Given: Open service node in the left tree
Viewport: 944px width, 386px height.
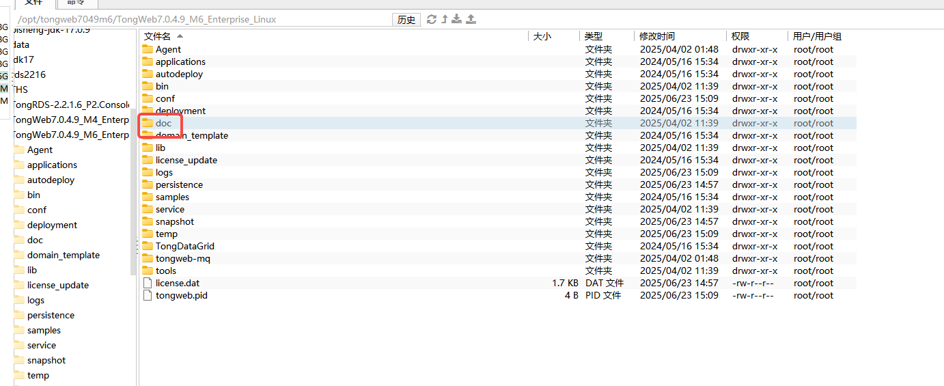Looking at the screenshot, I should click(42, 345).
